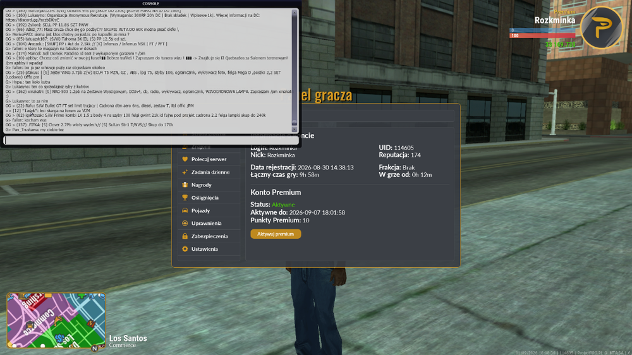
Task: Click the Konto Premium heading
Action: [276, 193]
